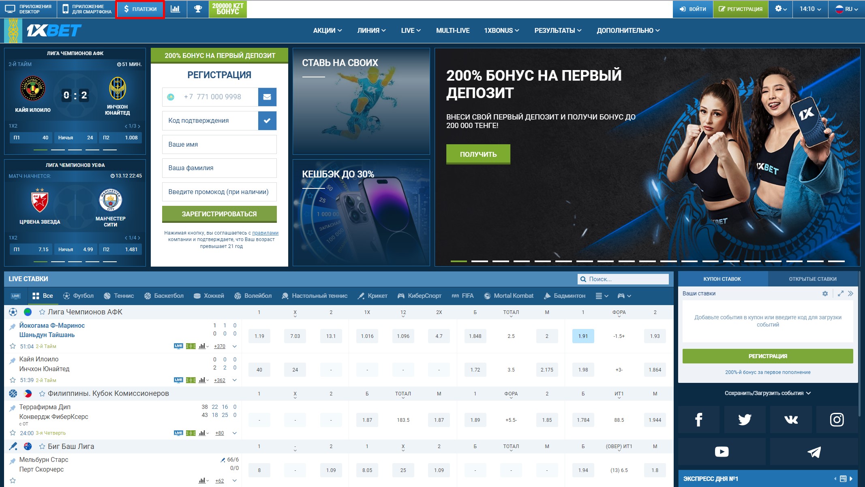Focus the promo code input field
865x487 pixels.
tap(219, 192)
